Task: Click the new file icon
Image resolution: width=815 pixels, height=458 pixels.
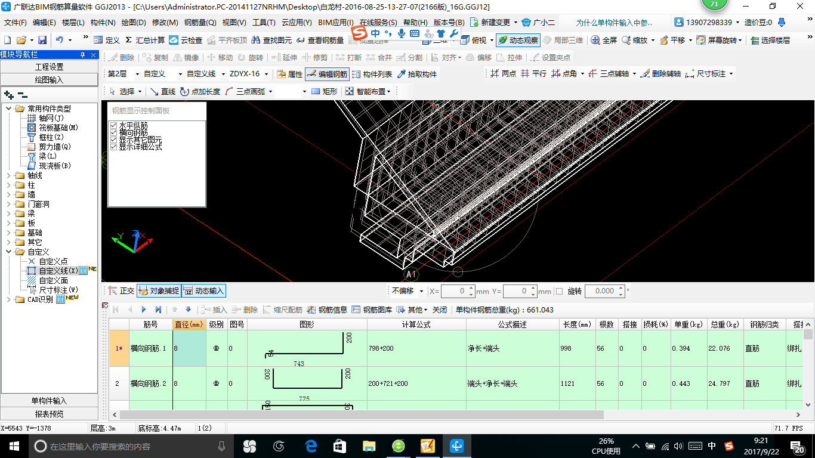Action: click(7, 40)
